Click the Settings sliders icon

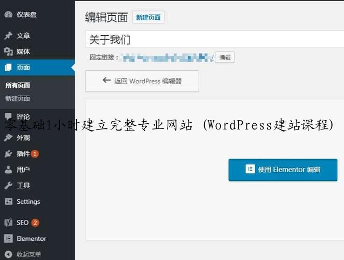[x=8, y=201]
